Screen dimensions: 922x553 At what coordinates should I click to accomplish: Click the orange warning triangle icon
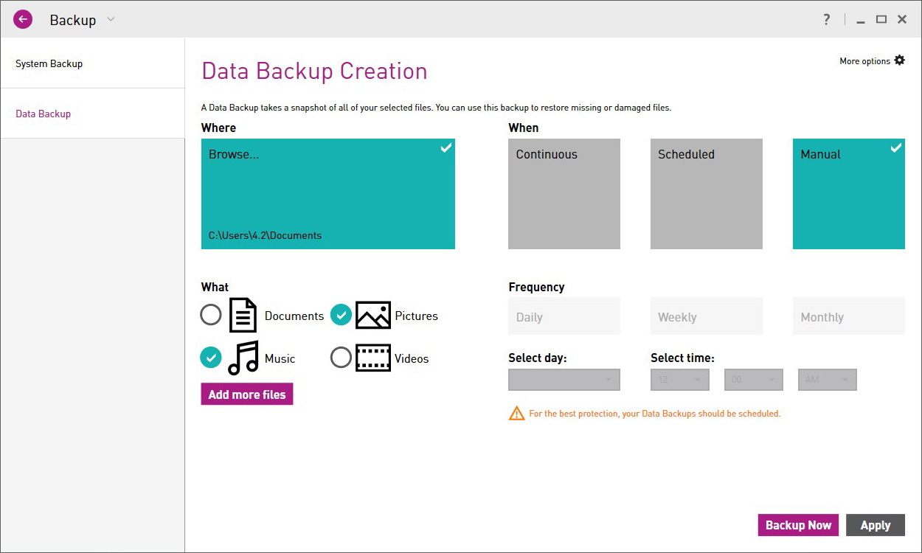click(516, 414)
